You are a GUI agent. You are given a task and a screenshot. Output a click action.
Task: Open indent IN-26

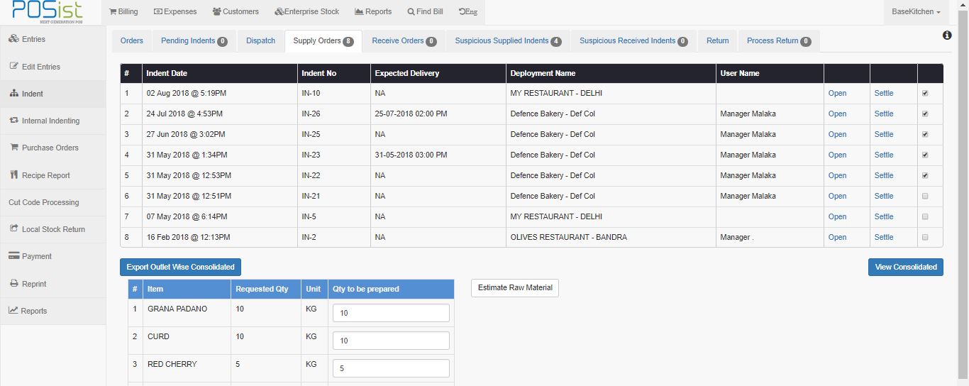837,114
